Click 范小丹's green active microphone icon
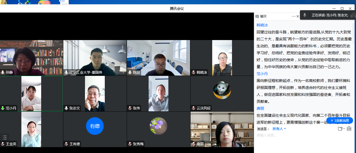The width and height of the screenshot is (356, 153). (3, 108)
